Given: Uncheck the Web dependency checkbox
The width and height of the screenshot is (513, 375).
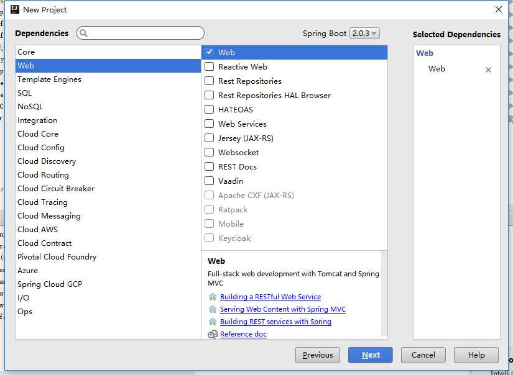Looking at the screenshot, I should (x=210, y=52).
